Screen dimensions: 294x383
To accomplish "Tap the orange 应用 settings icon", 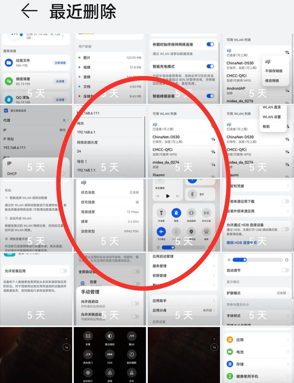I will 230,340.
